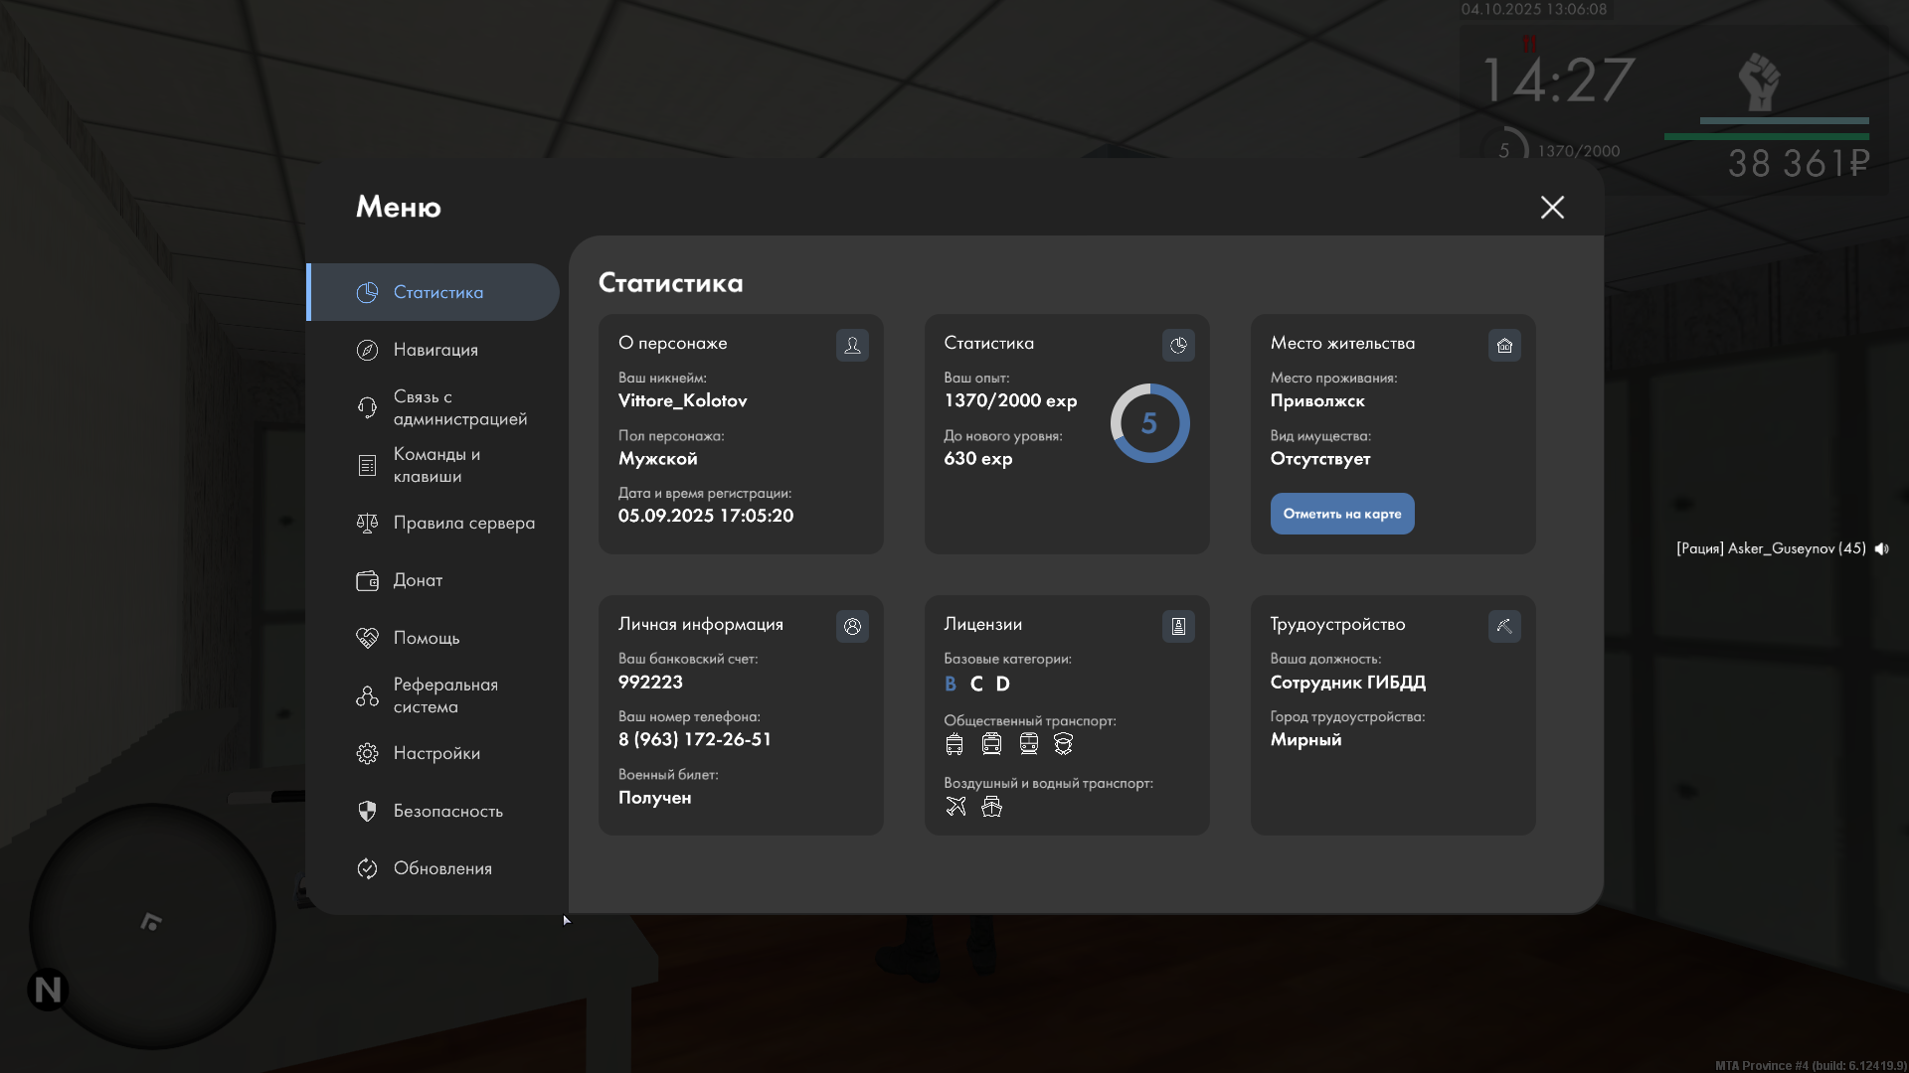Click the boat license icon

tap(991, 806)
